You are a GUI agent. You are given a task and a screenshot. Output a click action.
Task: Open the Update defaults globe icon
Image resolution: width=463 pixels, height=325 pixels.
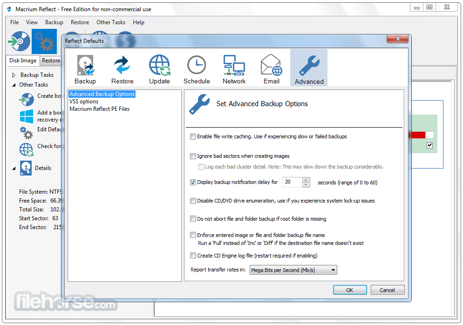point(159,65)
